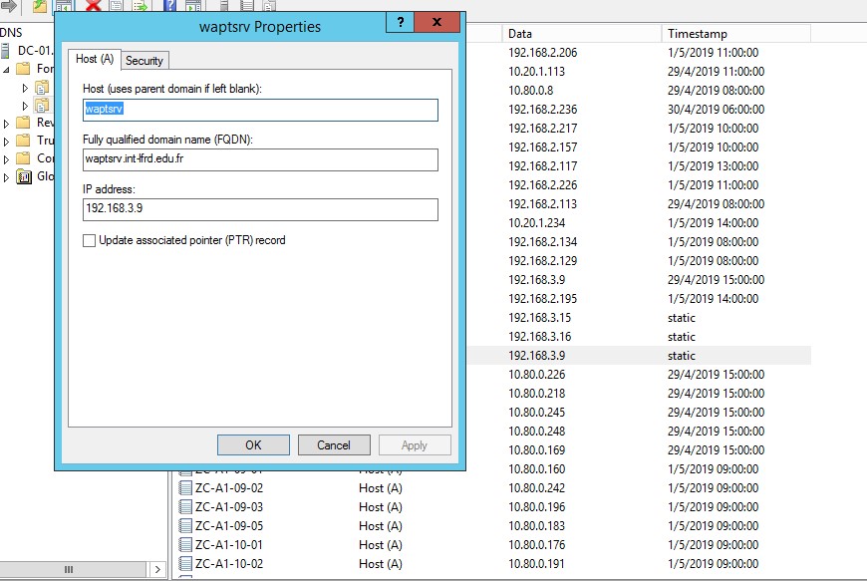
Task: Click the Cancel button
Action: click(334, 445)
